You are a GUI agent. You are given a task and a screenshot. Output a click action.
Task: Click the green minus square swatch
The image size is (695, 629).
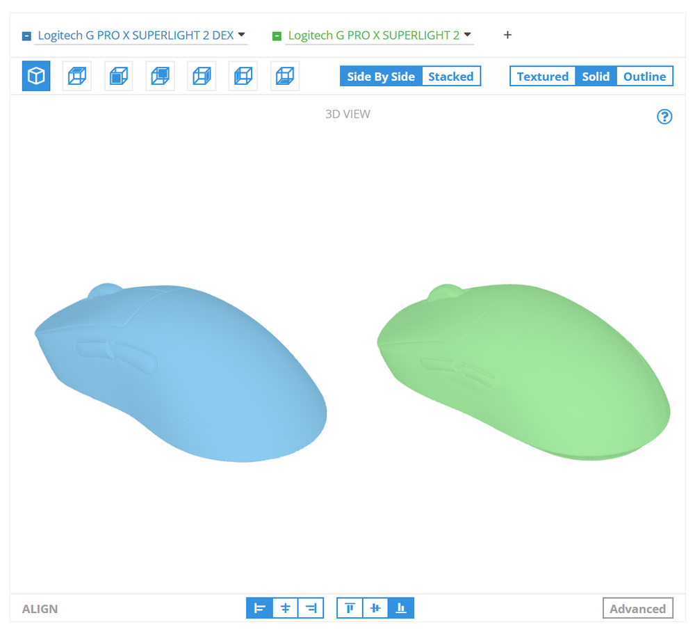pyautogui.click(x=277, y=35)
